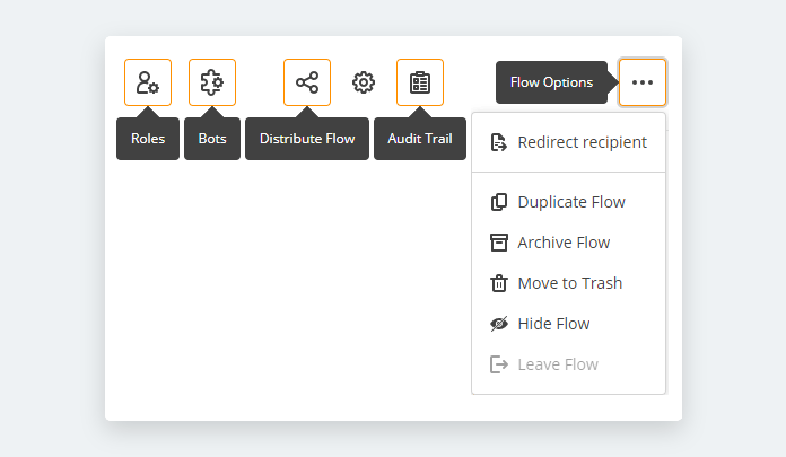Image resolution: width=786 pixels, height=457 pixels.
Task: Click the Bots puzzle-piece icon
Action: (x=212, y=82)
